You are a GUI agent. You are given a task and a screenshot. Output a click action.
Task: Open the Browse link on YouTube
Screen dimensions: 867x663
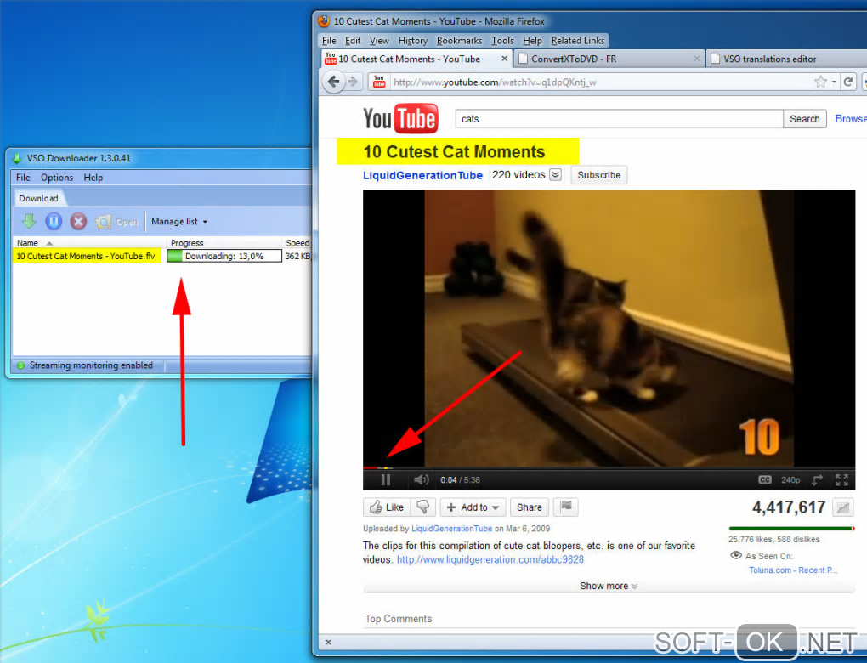pos(850,119)
